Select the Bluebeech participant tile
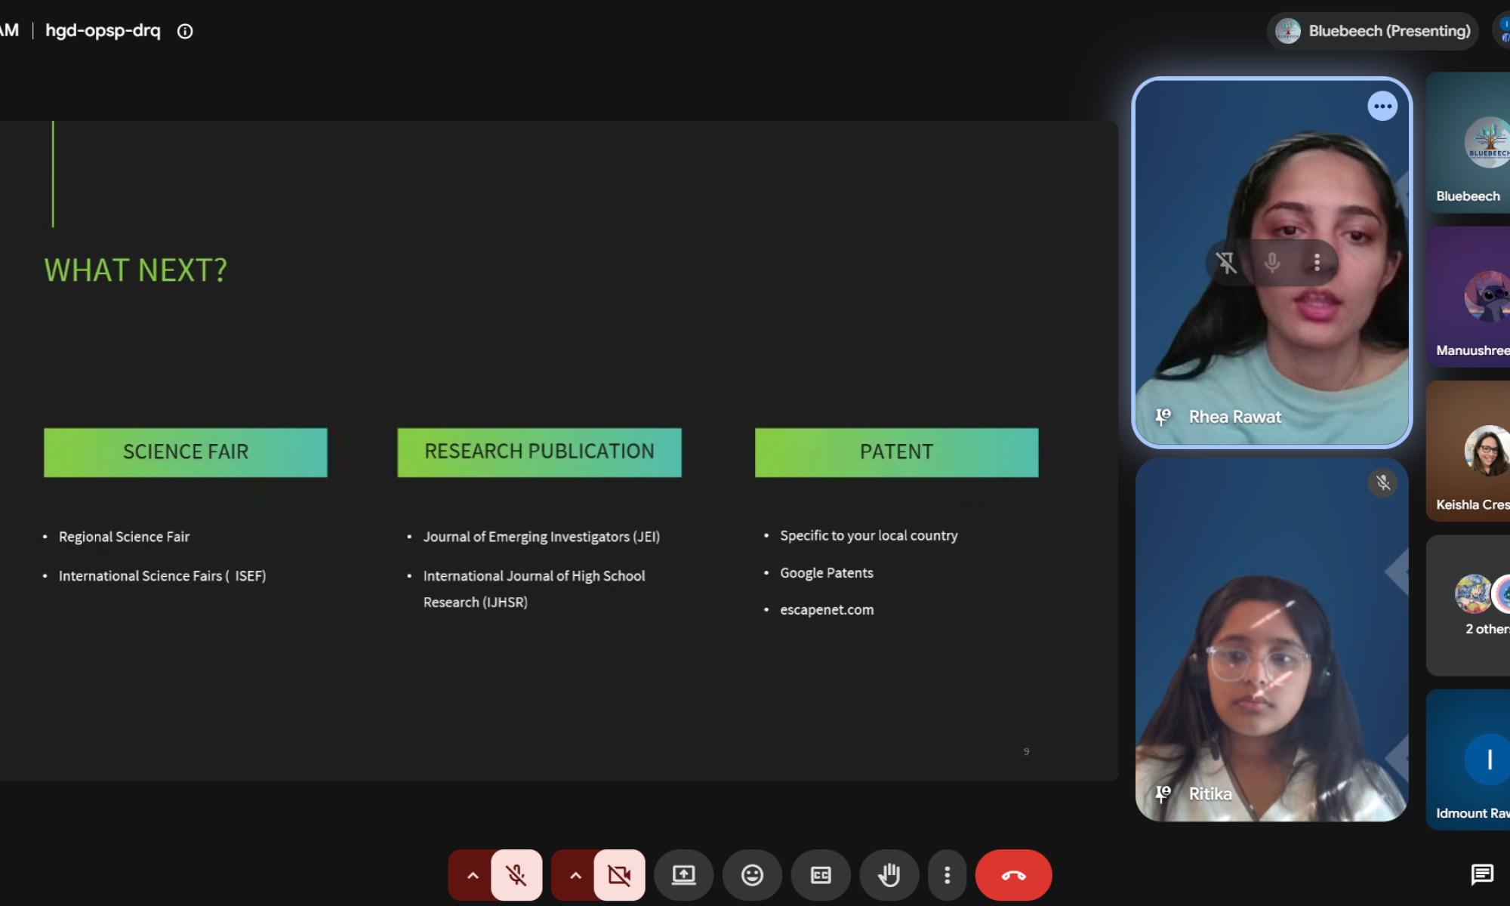 (1468, 143)
